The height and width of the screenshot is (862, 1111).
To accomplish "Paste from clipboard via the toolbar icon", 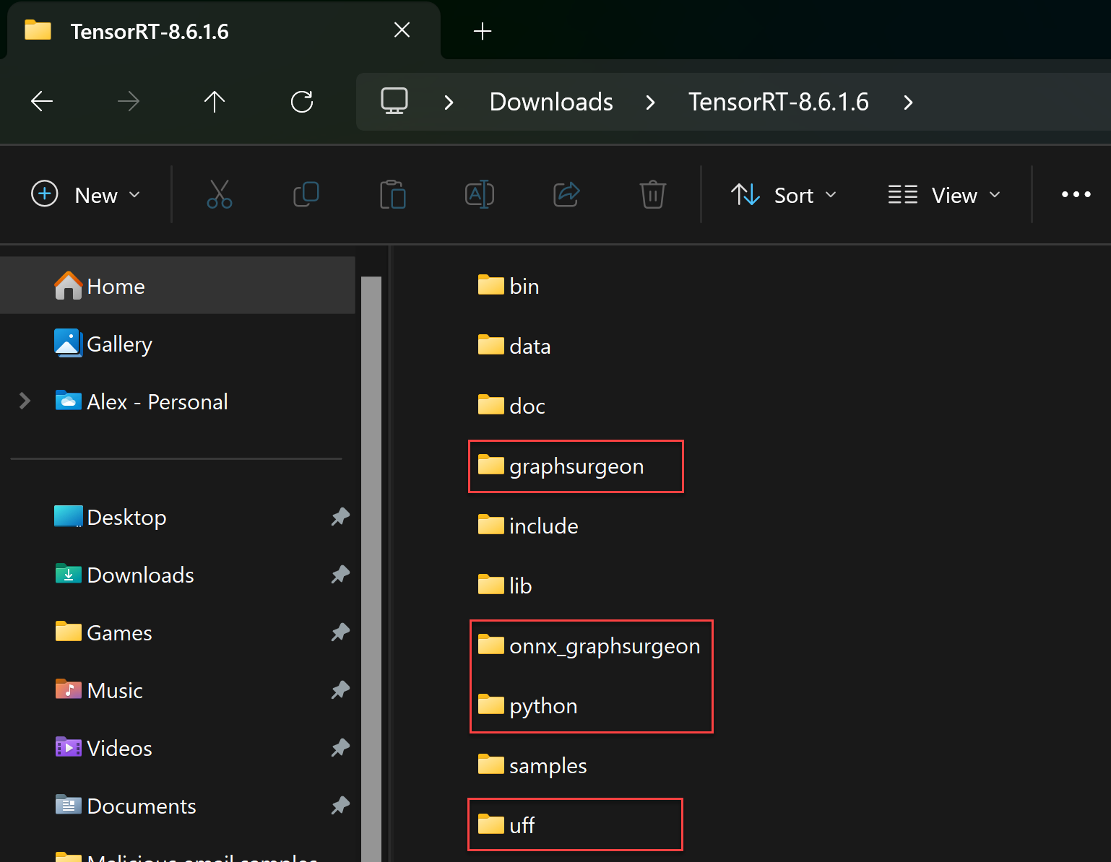I will [x=393, y=194].
